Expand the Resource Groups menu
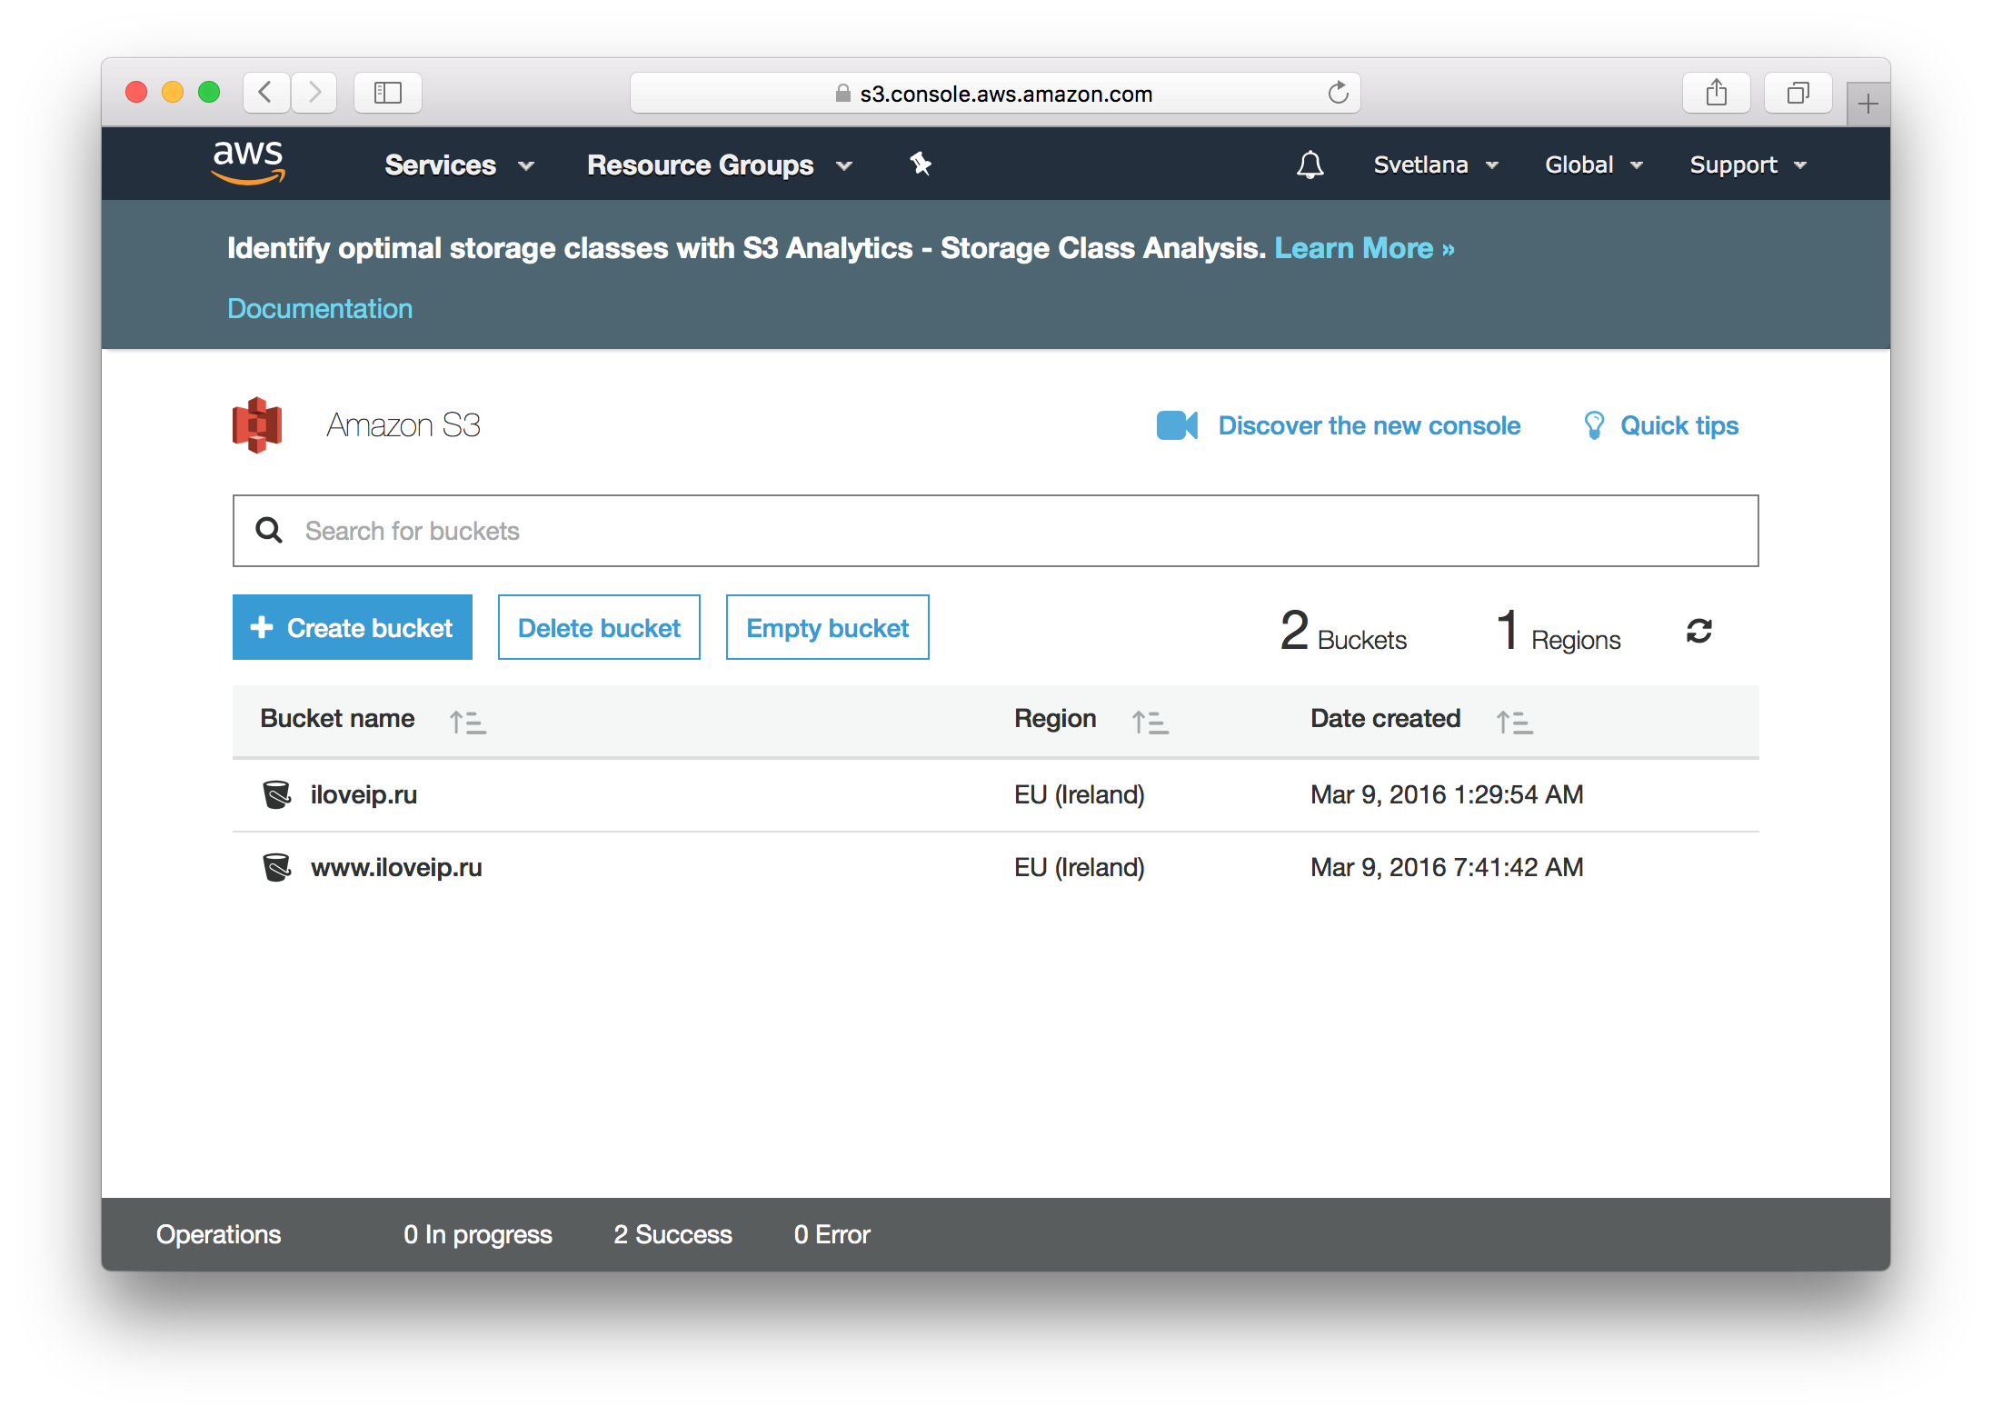Screen dimensions: 1992x1416 720,165
